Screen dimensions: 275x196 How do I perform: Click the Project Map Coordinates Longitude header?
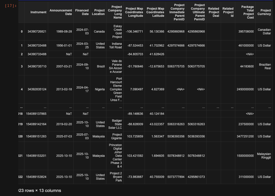134,12
